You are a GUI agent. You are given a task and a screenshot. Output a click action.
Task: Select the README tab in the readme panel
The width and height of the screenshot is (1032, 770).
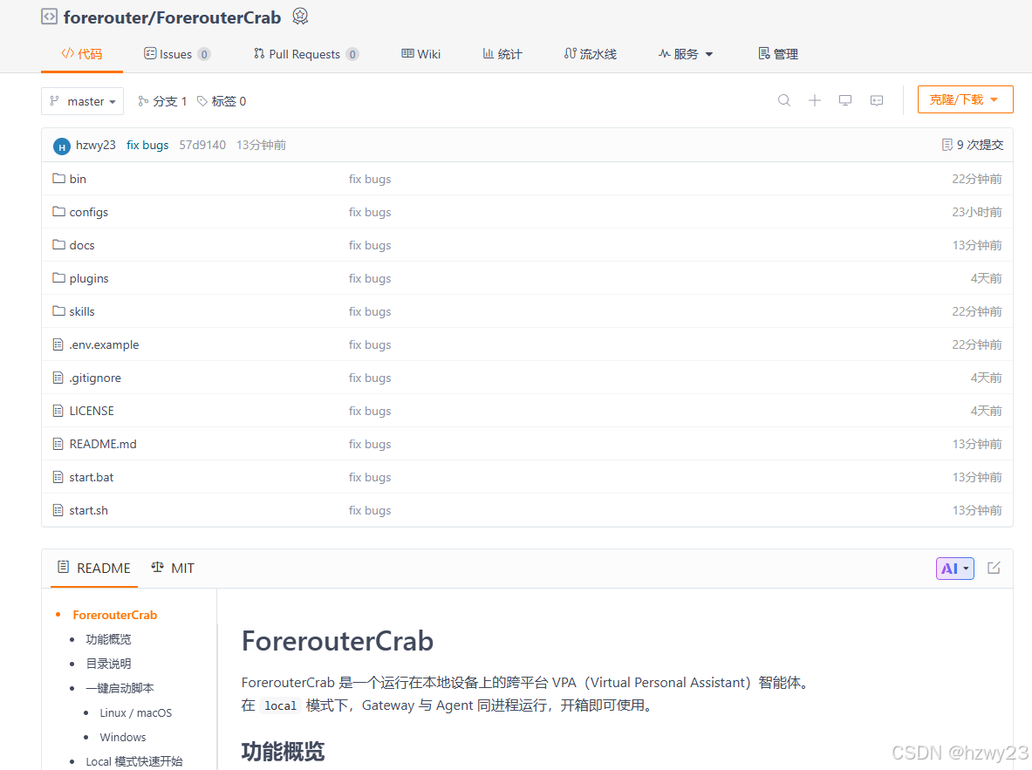point(94,568)
